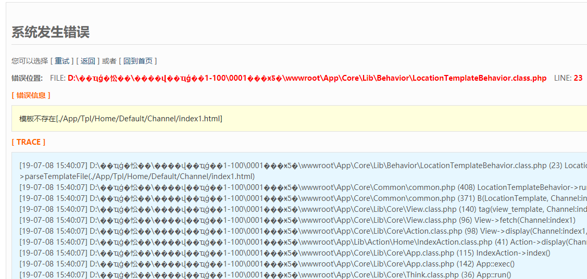The width and height of the screenshot is (587, 279).
Task: Open the 回到首页 (return home) link
Action: [x=138, y=61]
